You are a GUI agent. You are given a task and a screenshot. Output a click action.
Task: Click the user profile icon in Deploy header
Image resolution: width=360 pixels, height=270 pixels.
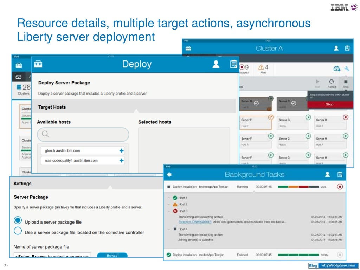[x=216, y=64]
